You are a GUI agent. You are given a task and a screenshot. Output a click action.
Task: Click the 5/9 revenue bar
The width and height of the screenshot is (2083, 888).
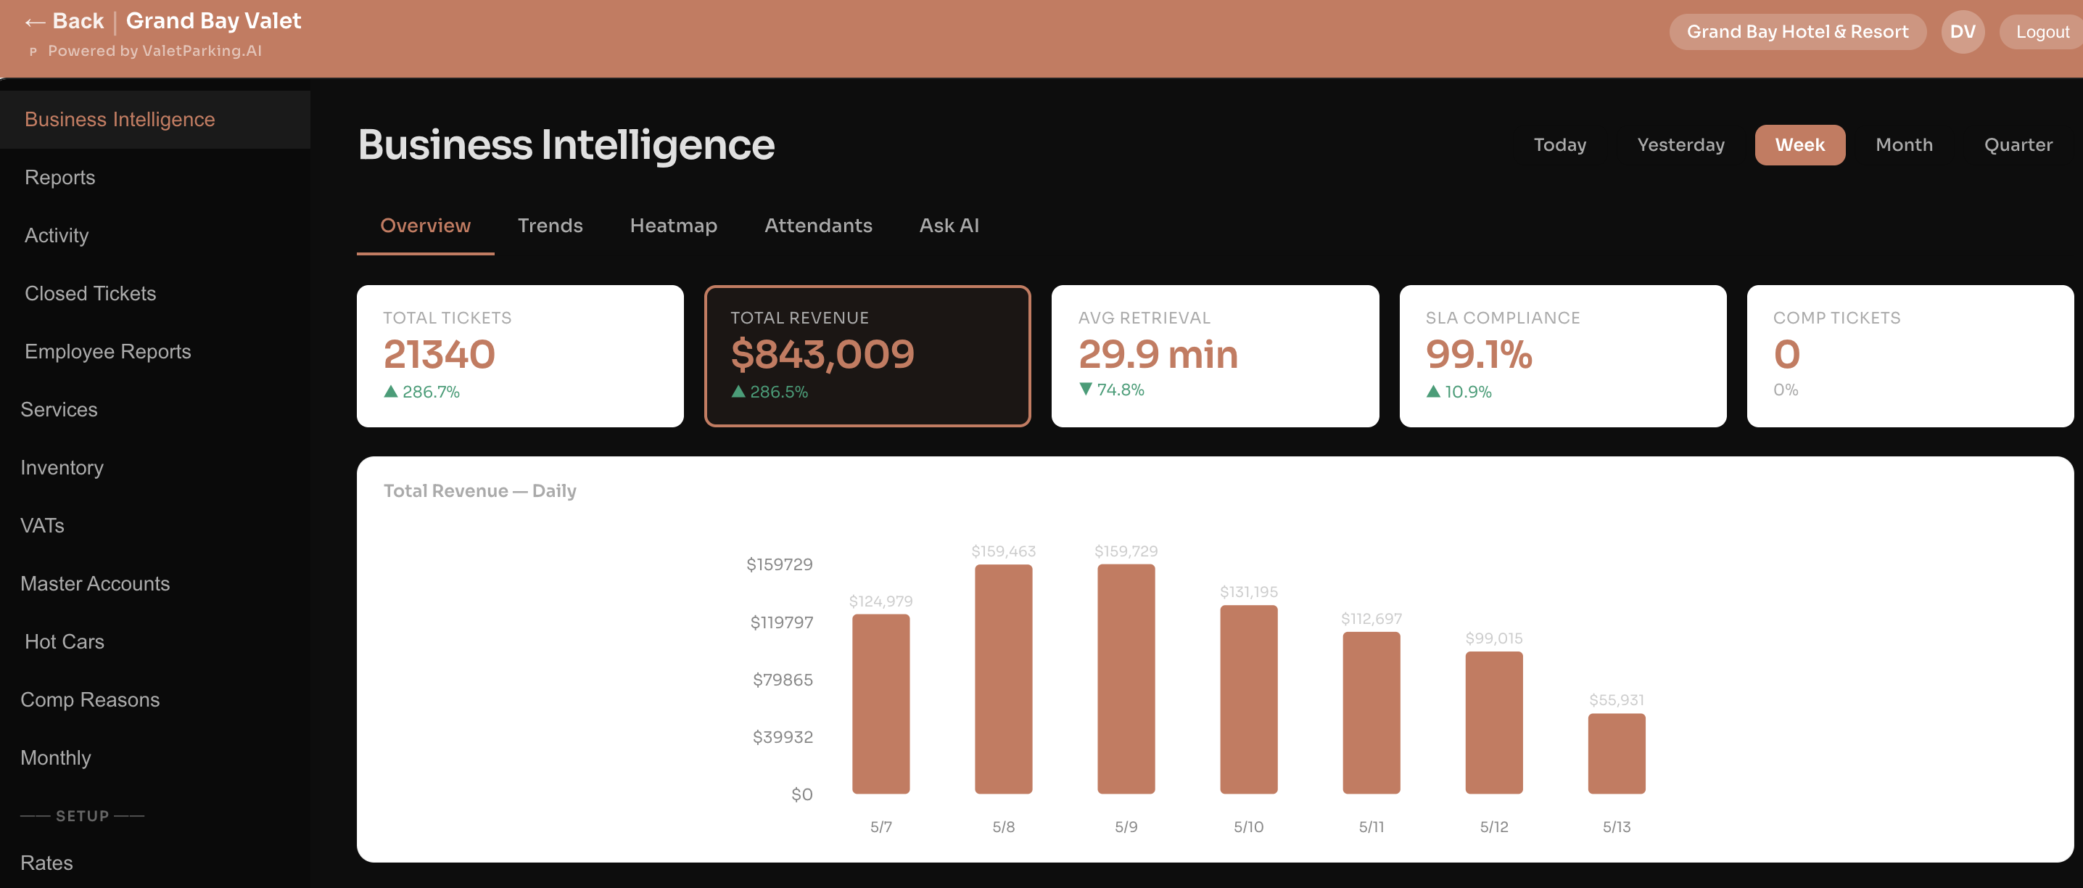pos(1126,679)
